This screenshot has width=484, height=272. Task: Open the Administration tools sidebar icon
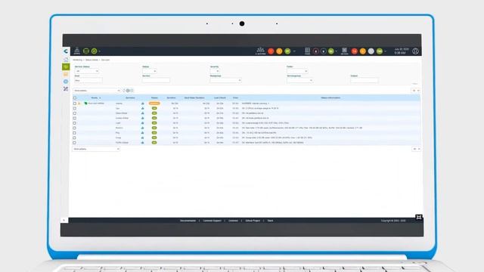(66, 89)
